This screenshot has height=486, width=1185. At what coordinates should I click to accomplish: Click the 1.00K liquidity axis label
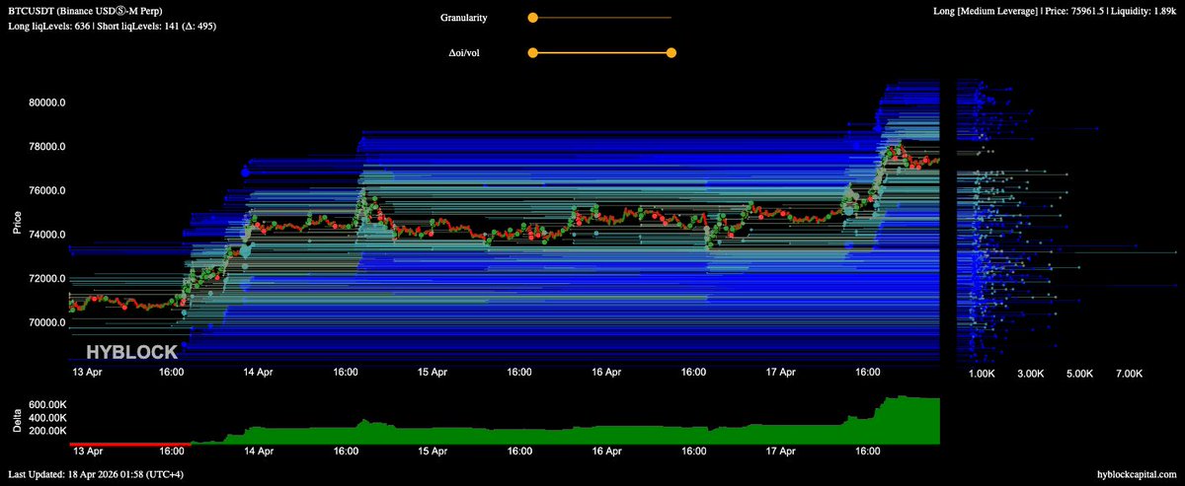(x=981, y=374)
